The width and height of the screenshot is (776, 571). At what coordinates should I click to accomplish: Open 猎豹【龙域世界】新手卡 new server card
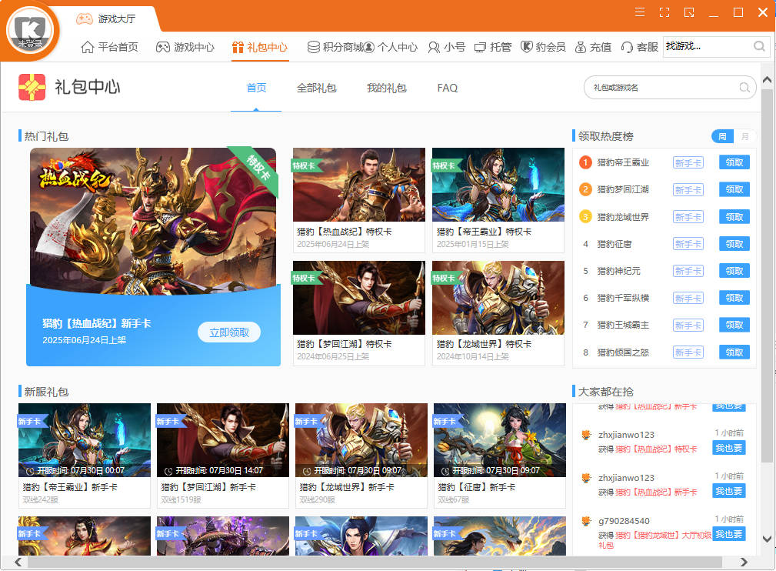tap(361, 456)
